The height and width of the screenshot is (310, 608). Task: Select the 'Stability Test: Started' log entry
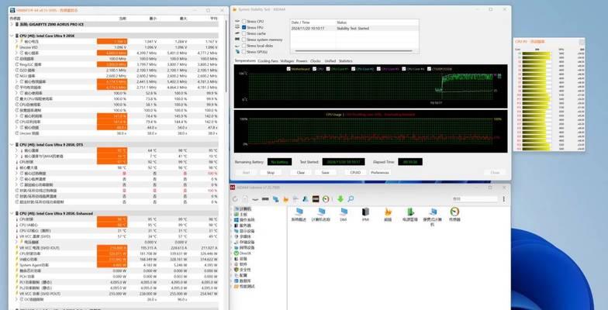pyautogui.click(x=354, y=28)
